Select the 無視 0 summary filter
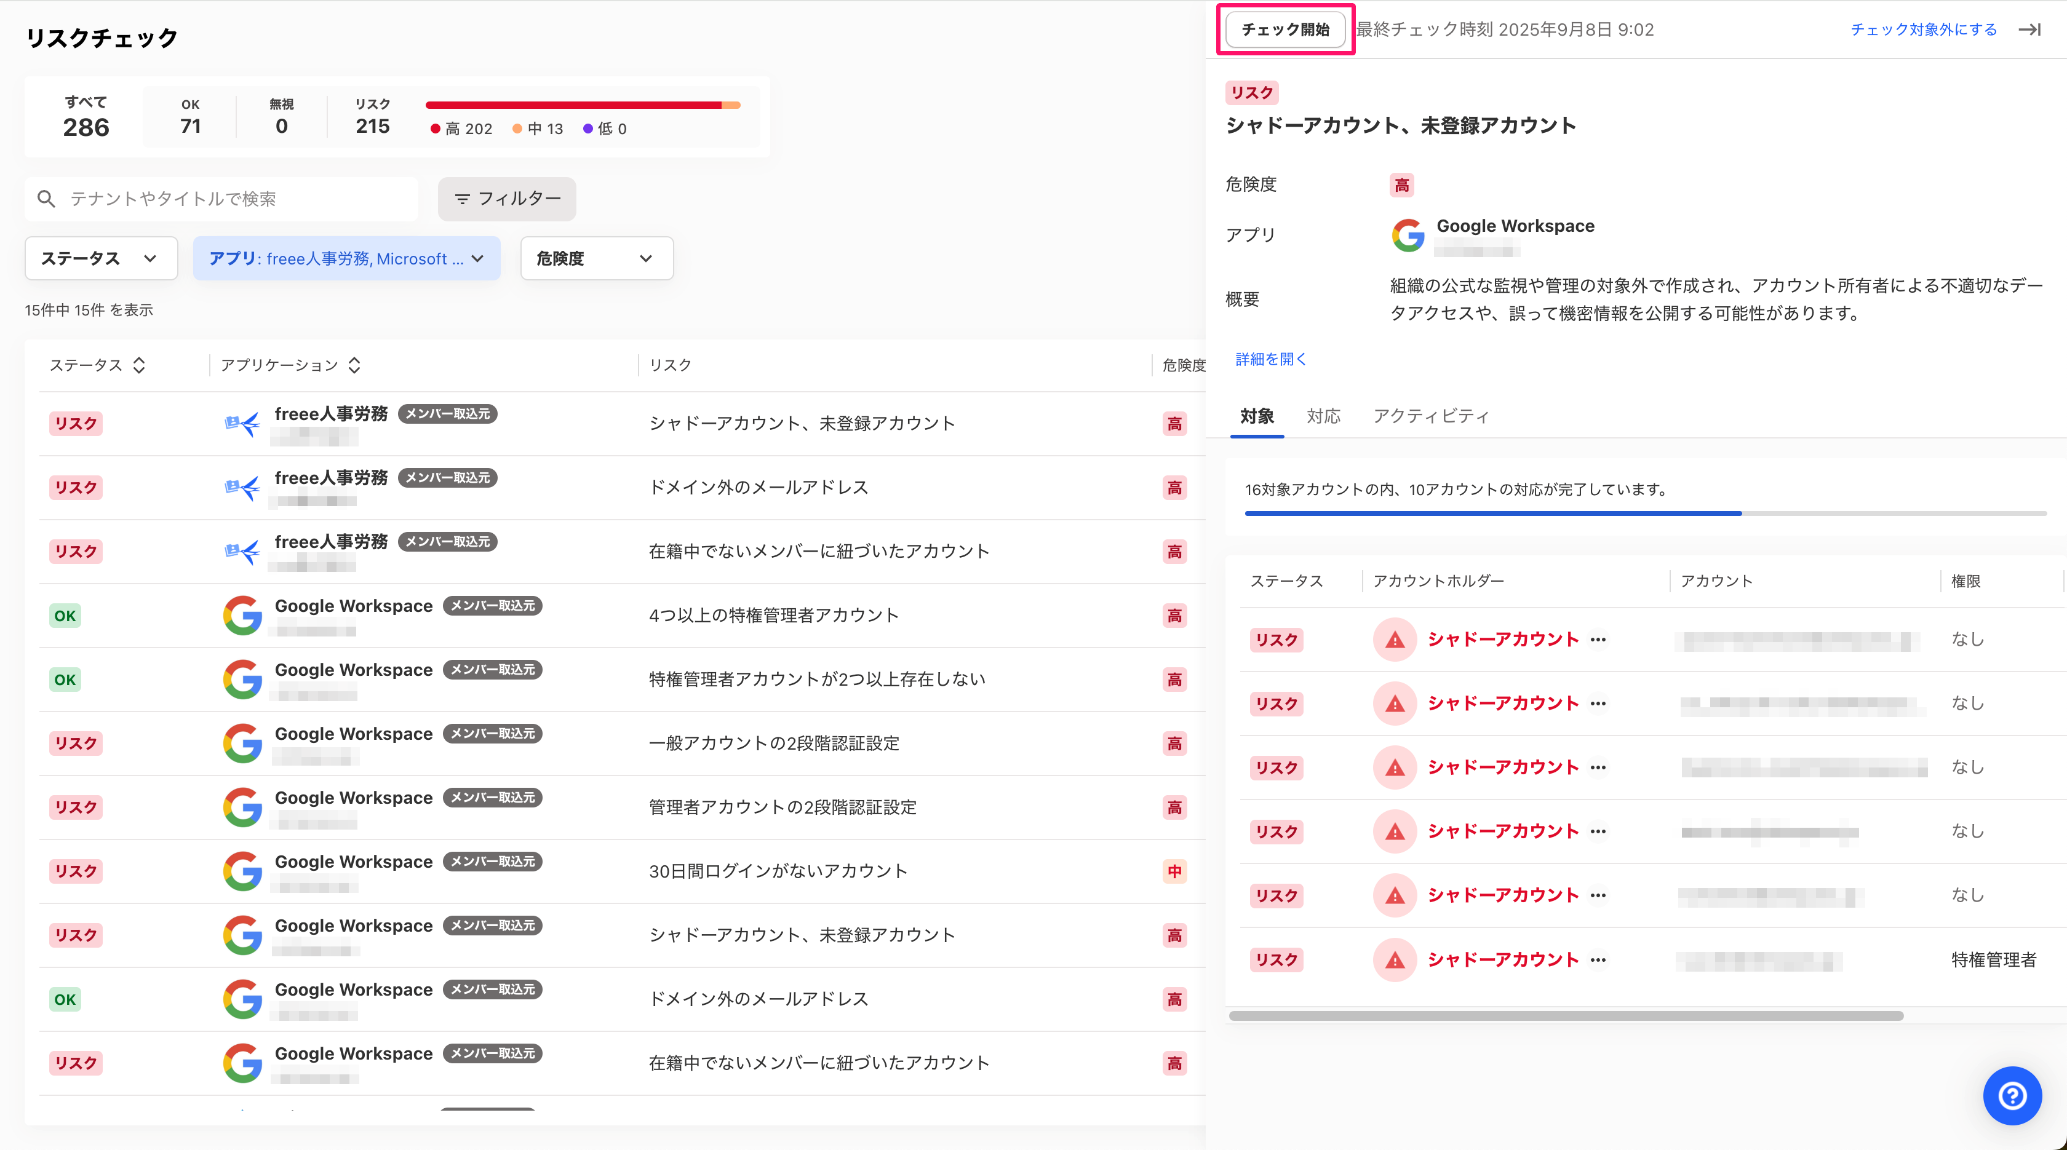Screen dimensions: 2067x1150 (x=282, y=117)
